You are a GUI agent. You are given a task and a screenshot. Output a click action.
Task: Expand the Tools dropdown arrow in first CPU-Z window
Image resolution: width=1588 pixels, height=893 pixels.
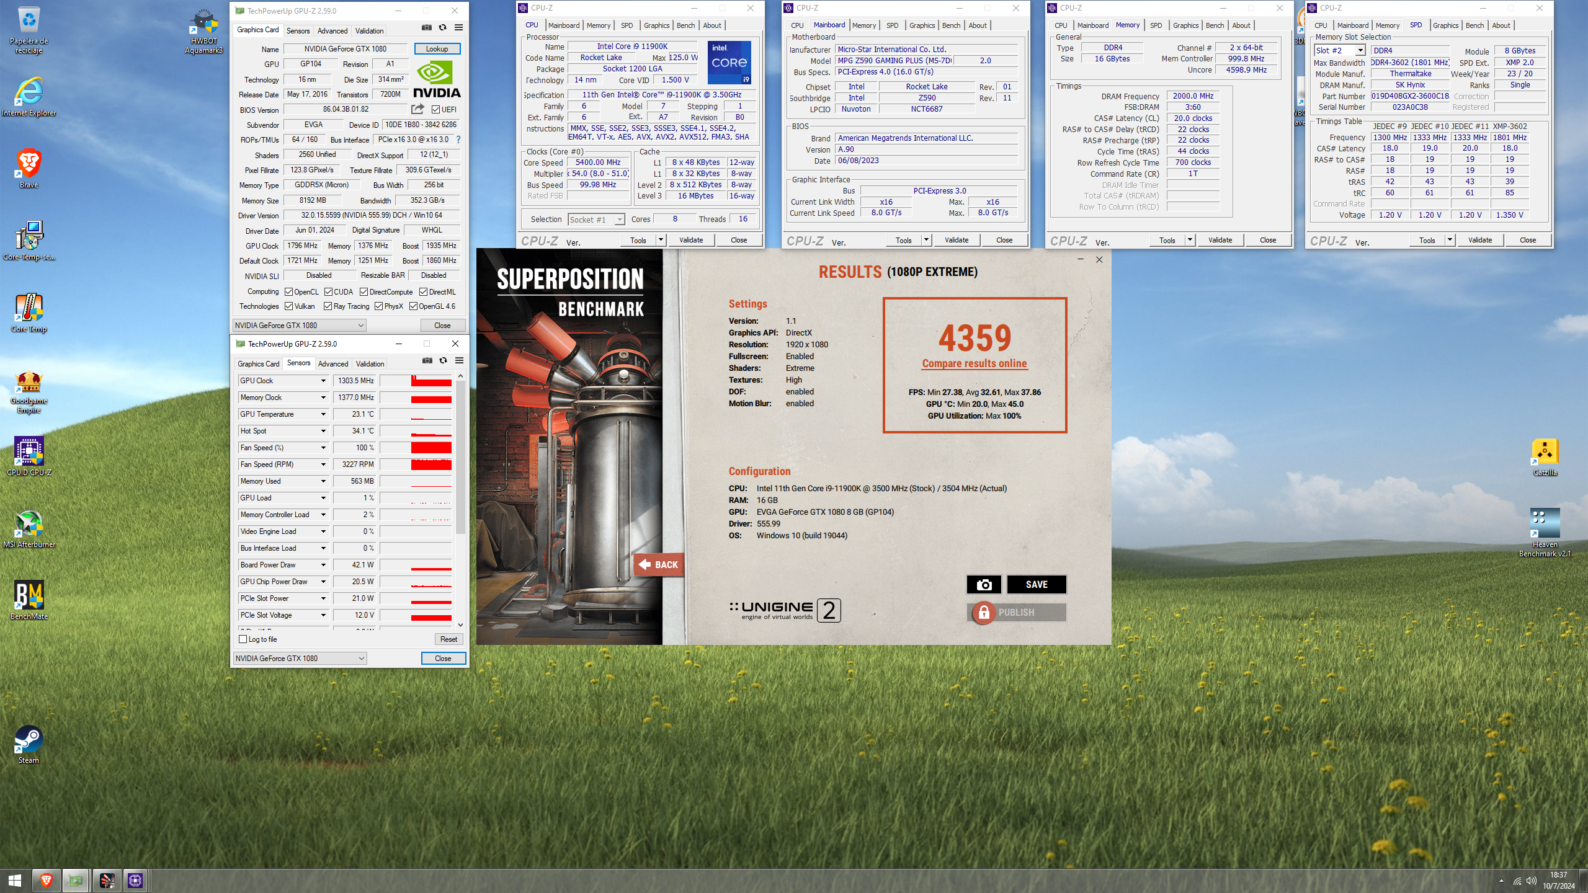pyautogui.click(x=661, y=240)
